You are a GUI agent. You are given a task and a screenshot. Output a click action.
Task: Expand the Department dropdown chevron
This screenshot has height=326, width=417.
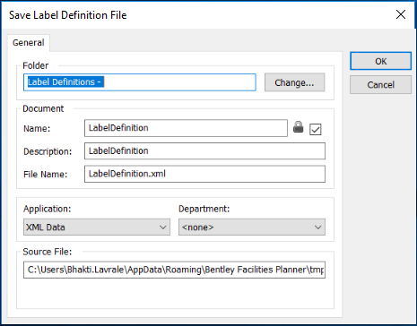[317, 227]
